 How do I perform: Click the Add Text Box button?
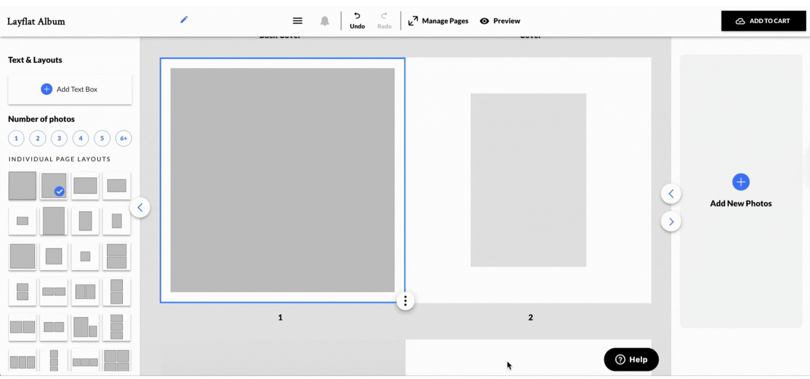(70, 89)
